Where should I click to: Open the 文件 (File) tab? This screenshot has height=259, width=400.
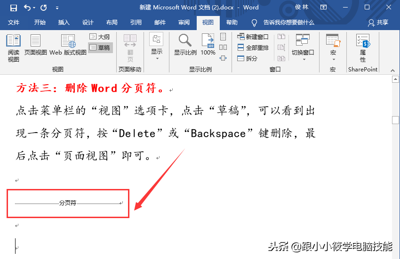click(x=14, y=23)
